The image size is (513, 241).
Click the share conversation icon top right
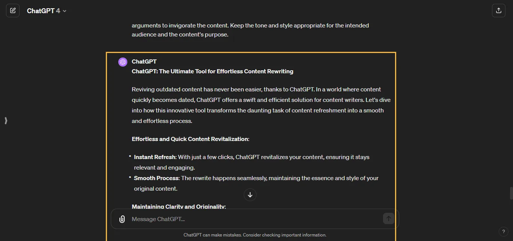point(499,11)
